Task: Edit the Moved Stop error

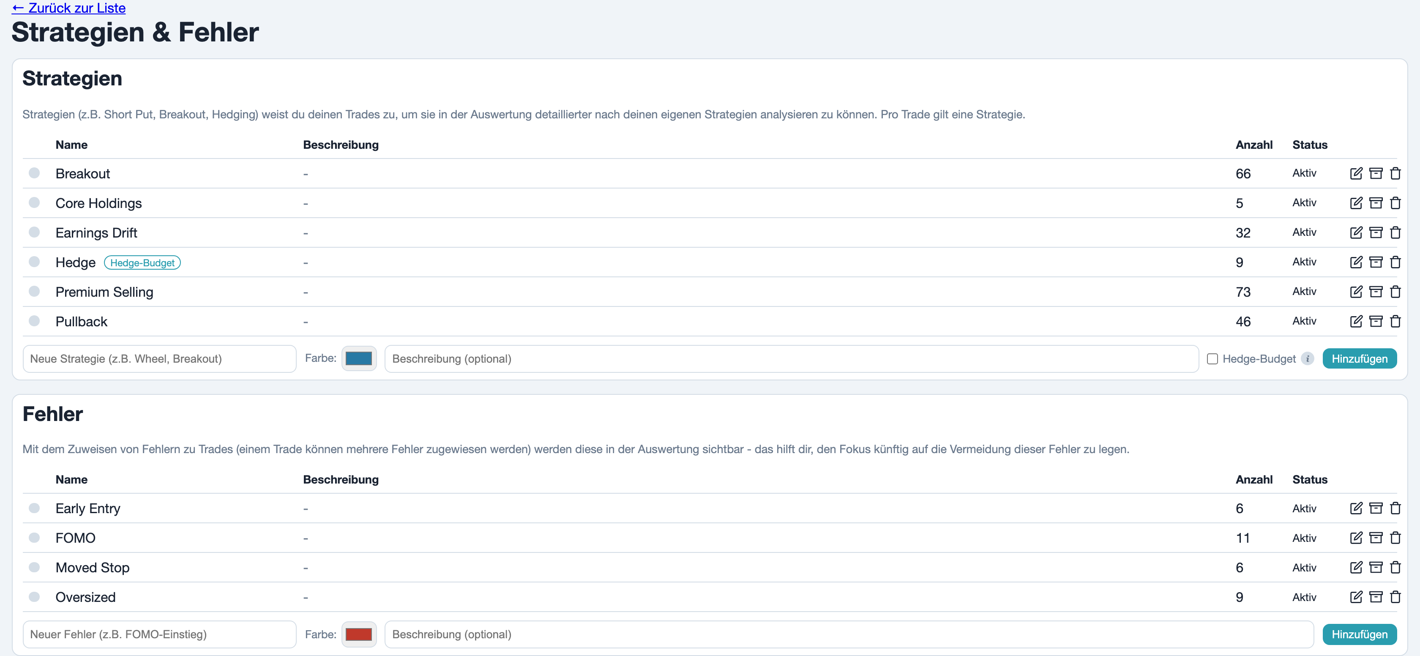Action: (x=1356, y=567)
